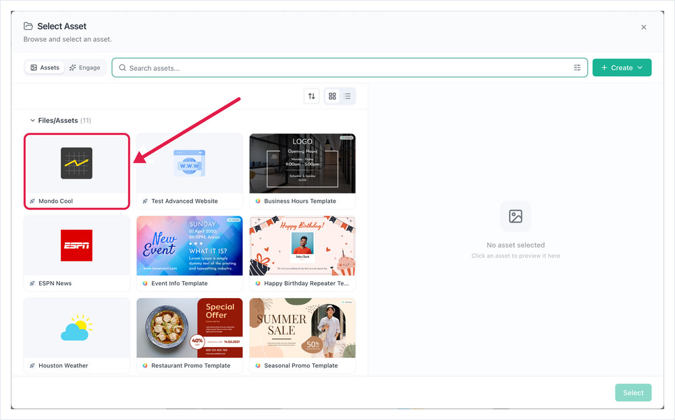Click the Files/Assets section heading
The width and height of the screenshot is (675, 420).
click(58, 121)
